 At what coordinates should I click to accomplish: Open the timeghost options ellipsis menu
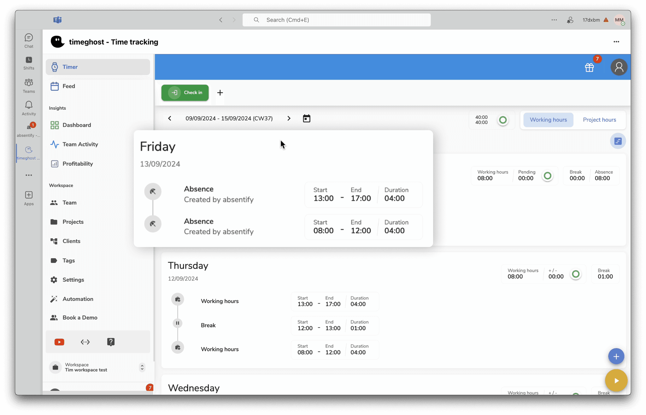616,42
